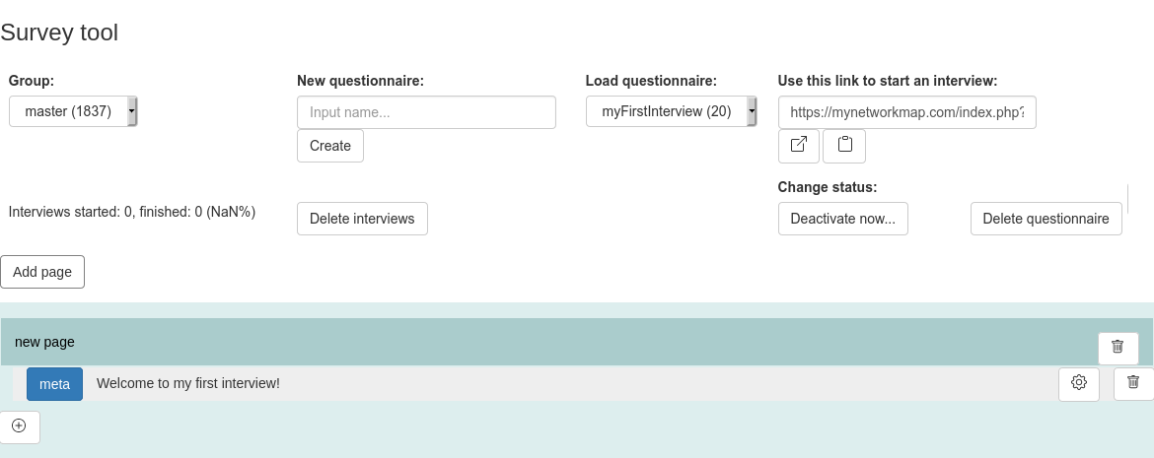Click Delete questionnaire button
The height and width of the screenshot is (458, 1154).
(1046, 219)
